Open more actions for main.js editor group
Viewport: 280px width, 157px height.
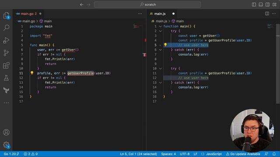274,14
